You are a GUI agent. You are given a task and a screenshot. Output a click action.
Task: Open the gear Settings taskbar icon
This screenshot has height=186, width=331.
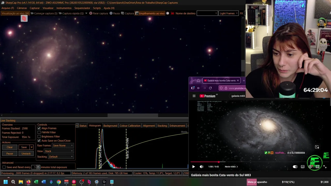coord(97,182)
